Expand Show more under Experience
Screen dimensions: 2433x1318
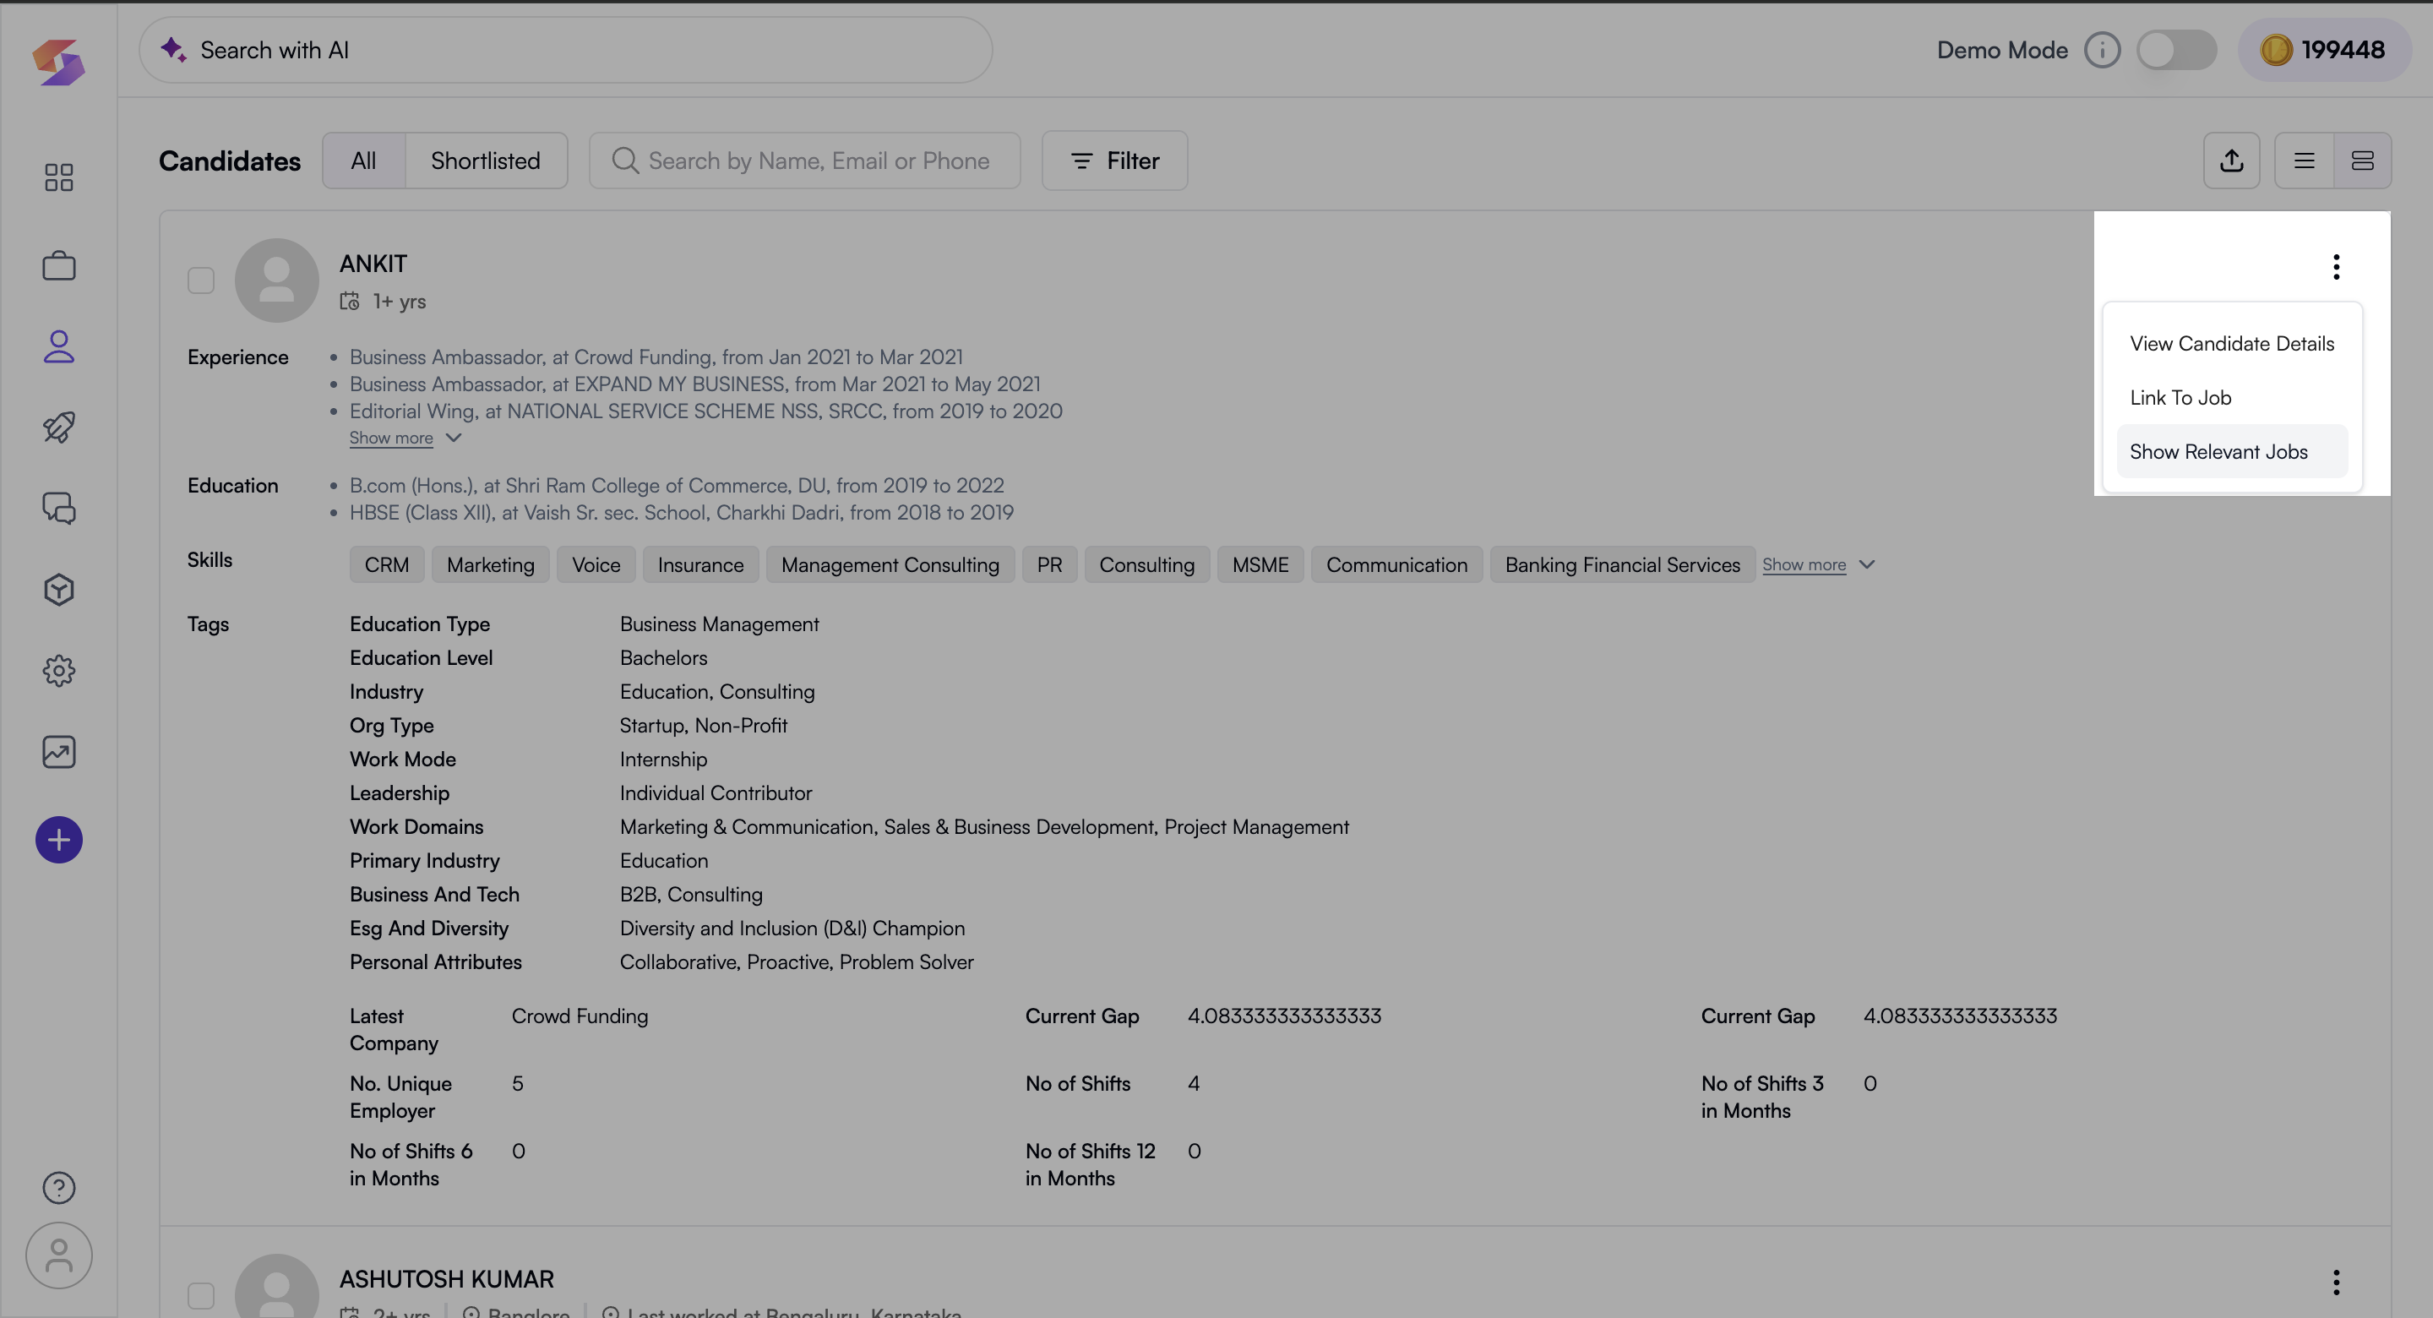[405, 438]
